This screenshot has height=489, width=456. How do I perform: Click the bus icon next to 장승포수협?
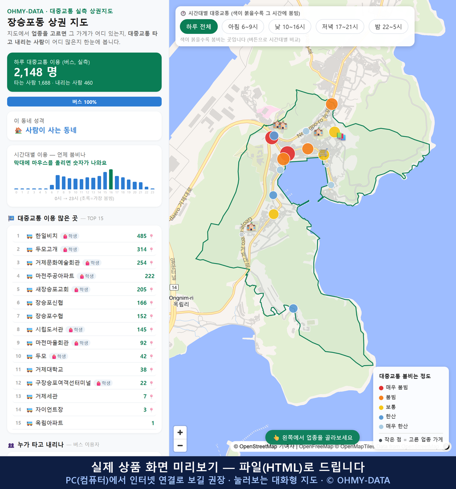coord(29,316)
